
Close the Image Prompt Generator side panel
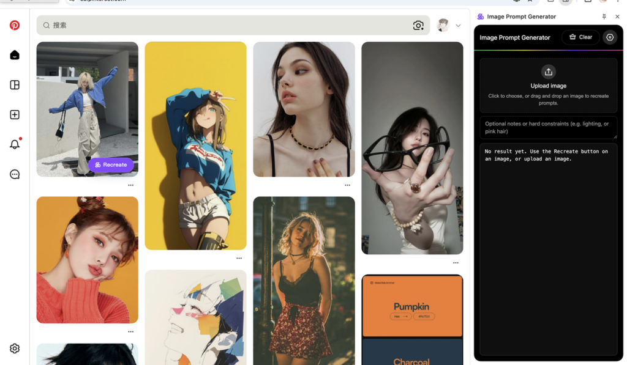[x=617, y=17]
